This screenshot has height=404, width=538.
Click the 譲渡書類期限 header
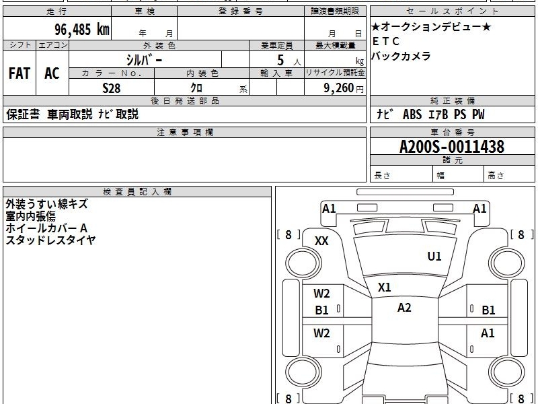tap(335, 11)
